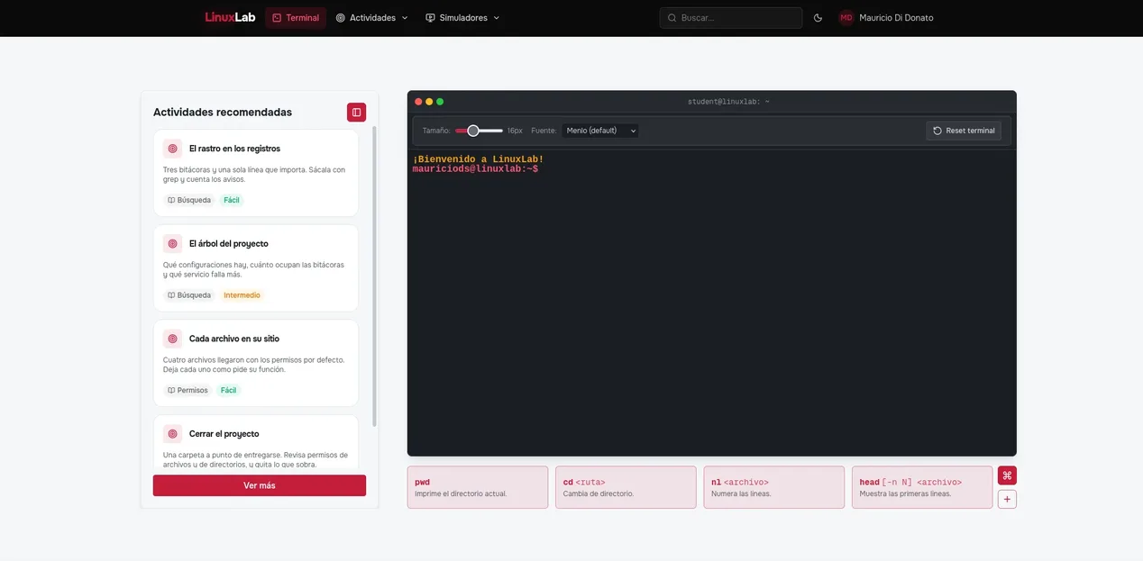Screen dimensions: 1143x561
Task: Open the Terminal tab in navbar
Action: [x=296, y=18]
